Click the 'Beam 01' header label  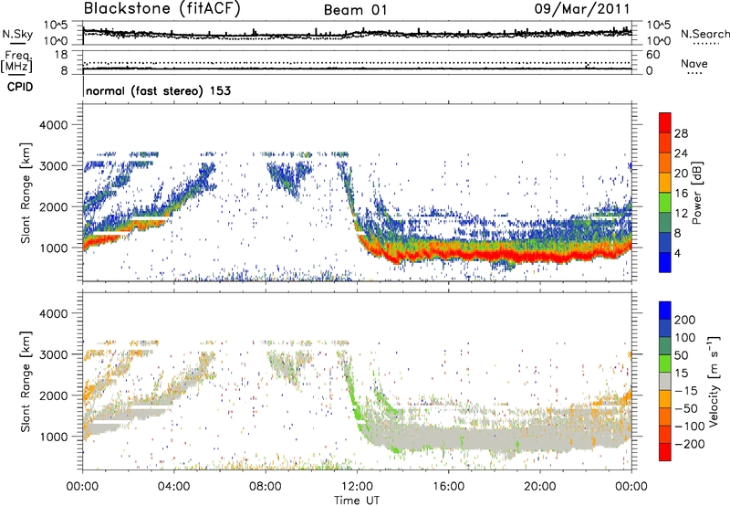355,10
